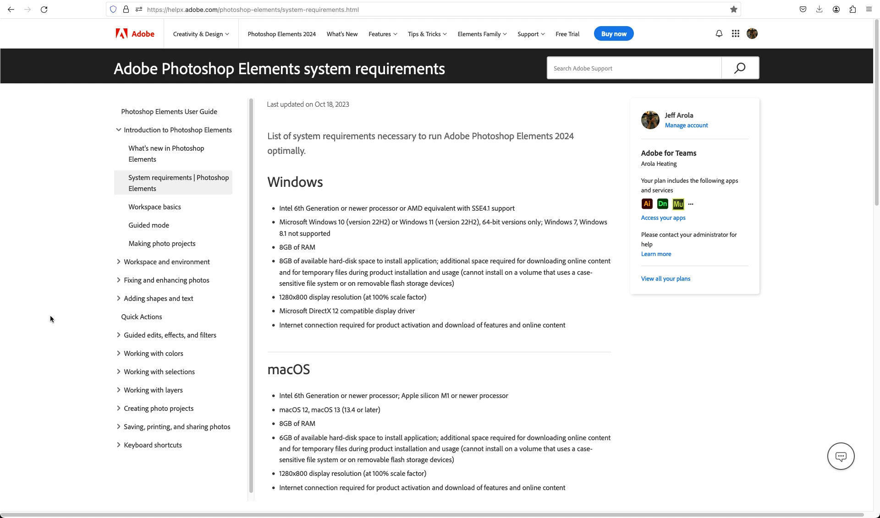Image resolution: width=880 pixels, height=518 pixels.
Task: Select Free Trial in navigation
Action: click(567, 34)
